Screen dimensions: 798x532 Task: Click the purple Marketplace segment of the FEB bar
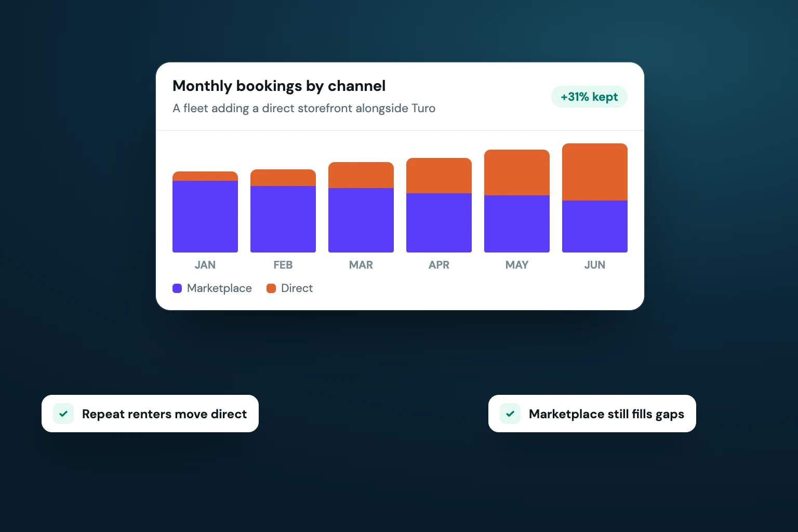(x=283, y=219)
